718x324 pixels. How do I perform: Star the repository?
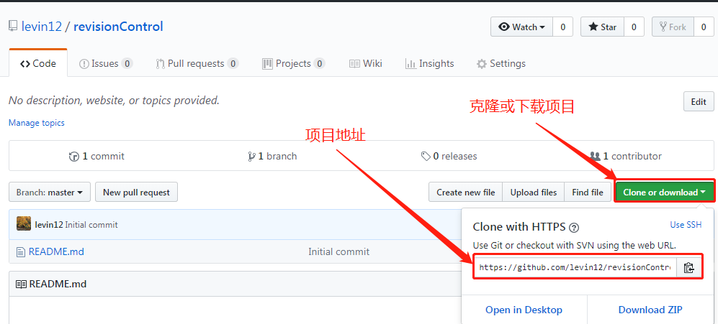(602, 27)
